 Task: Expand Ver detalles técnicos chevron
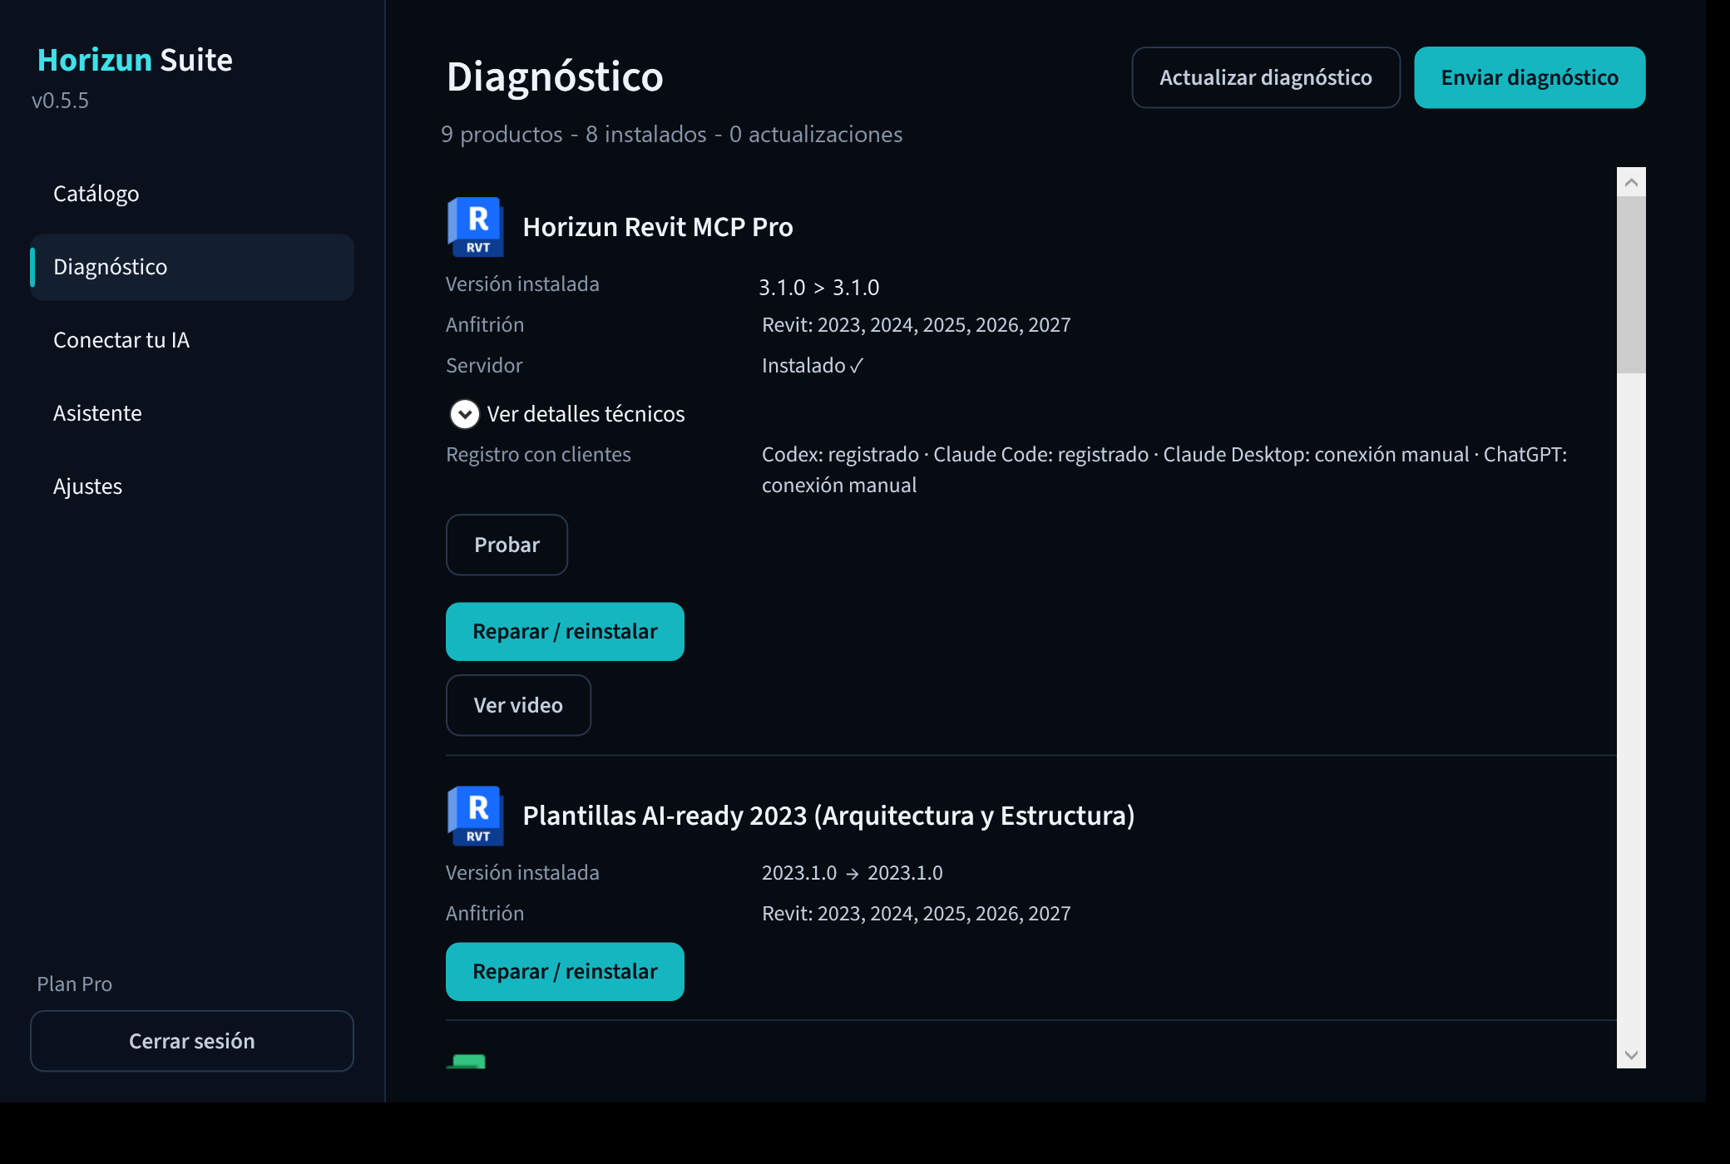point(464,414)
